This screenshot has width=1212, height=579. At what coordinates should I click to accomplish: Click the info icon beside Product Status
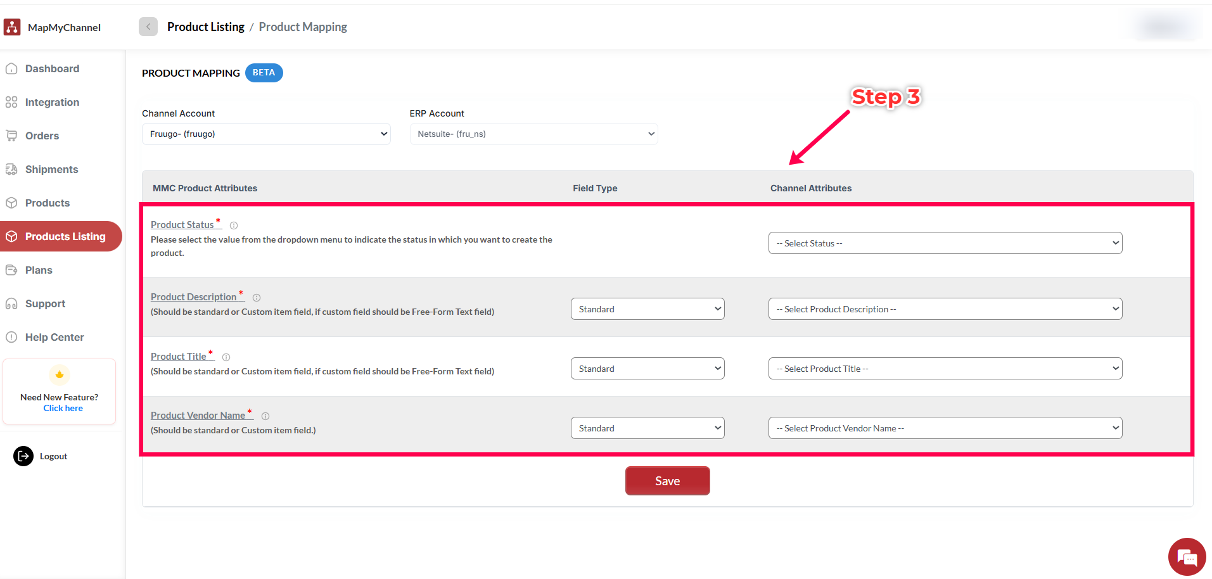pos(233,225)
